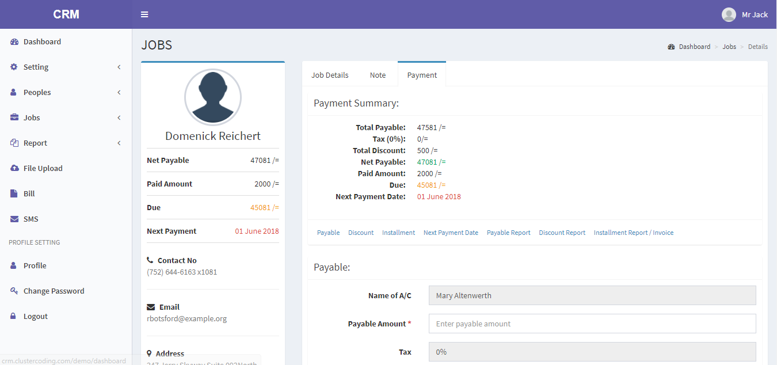Screen dimensions: 777x365
Task: Click the Peoples user icon
Action: tap(14, 93)
